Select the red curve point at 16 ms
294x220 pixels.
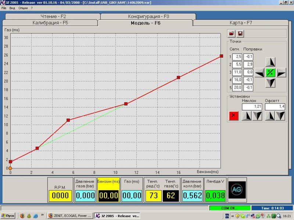pos(178,77)
